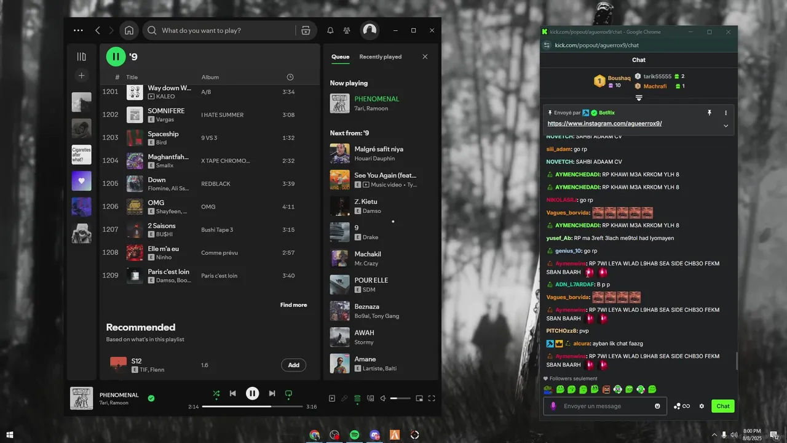This screenshot has width=787, height=443.
Task: Open the Cigarettes After What playlist thumbnail
Action: point(81,154)
